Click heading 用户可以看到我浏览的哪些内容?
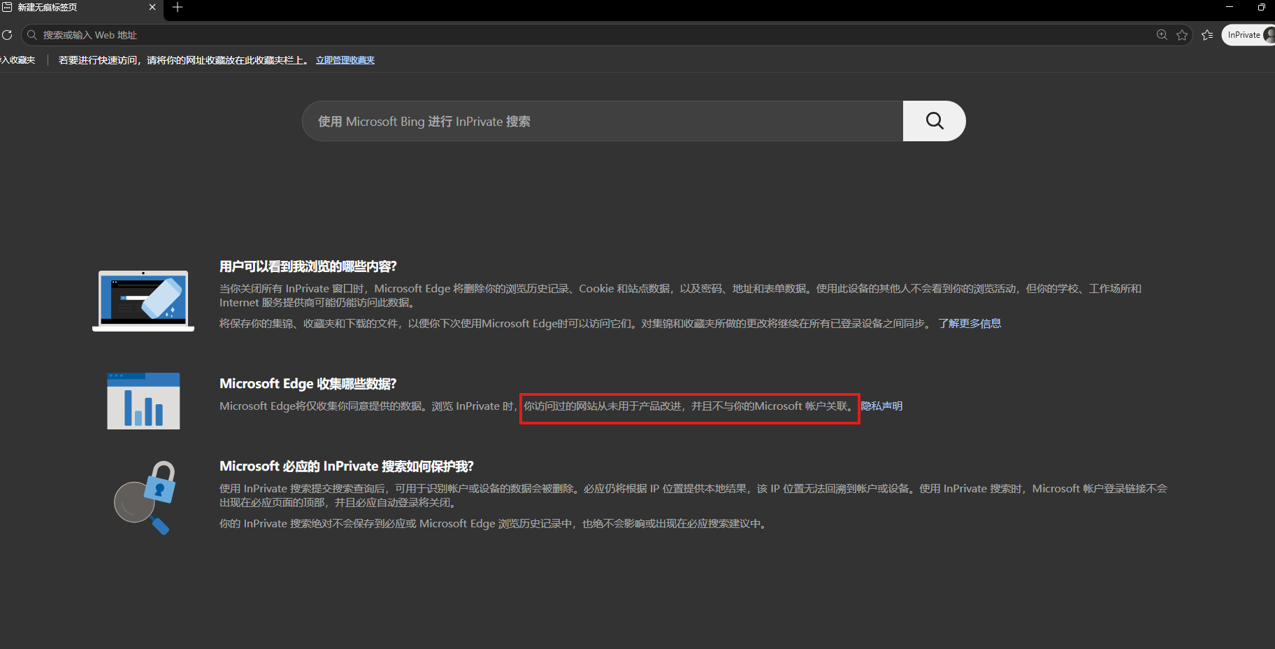 [308, 266]
